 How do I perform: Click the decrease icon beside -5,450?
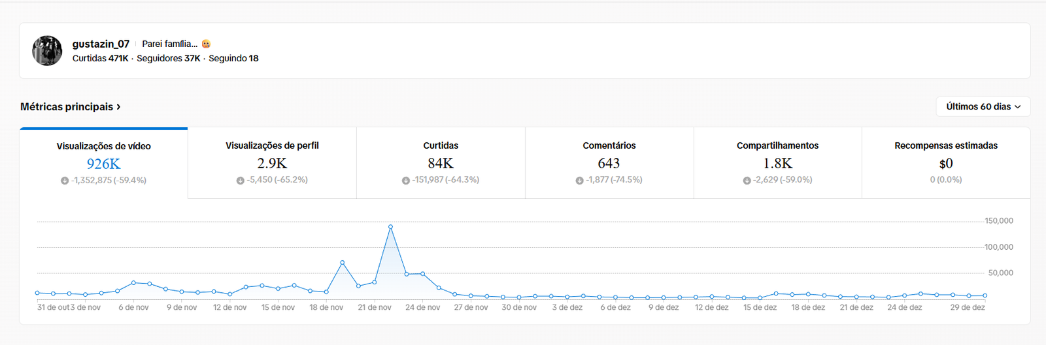point(240,180)
